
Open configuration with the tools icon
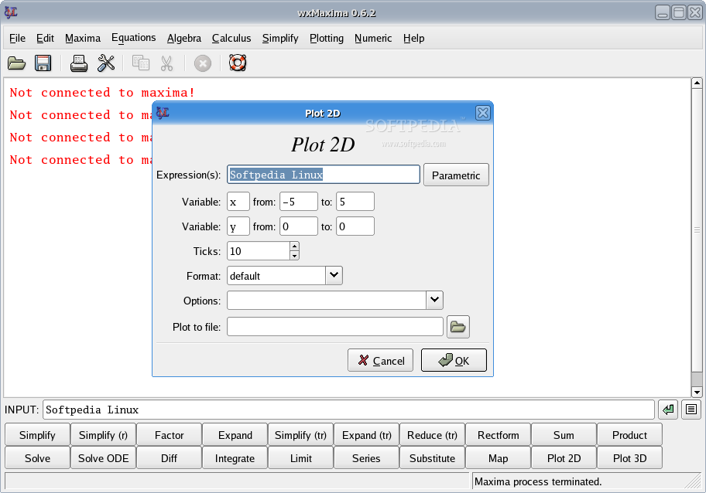106,63
